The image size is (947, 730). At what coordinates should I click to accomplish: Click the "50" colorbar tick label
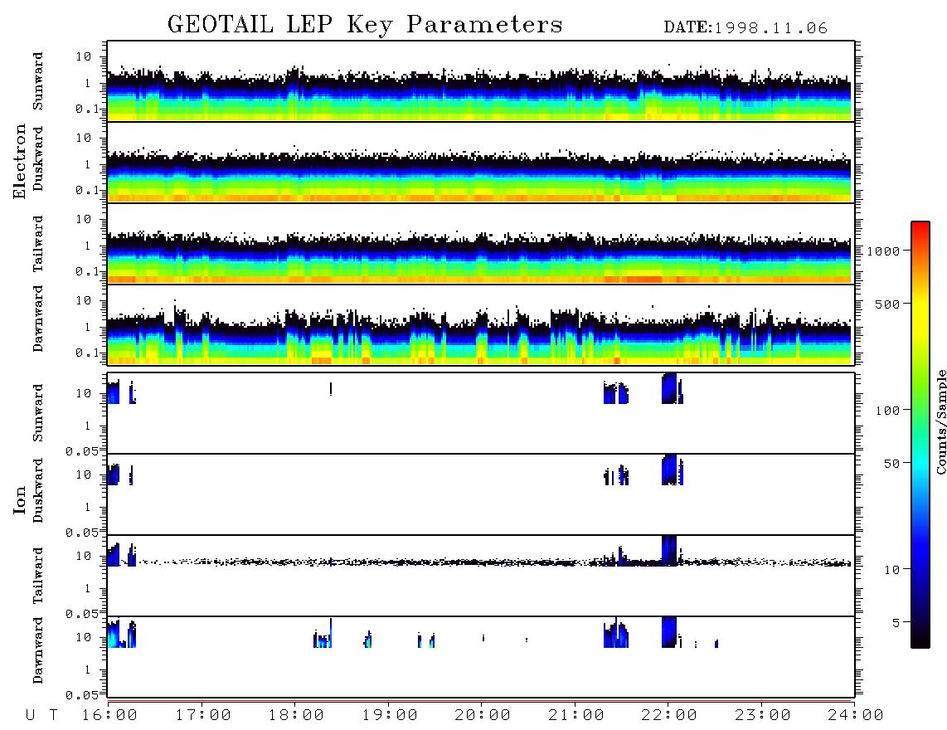pos(892,464)
